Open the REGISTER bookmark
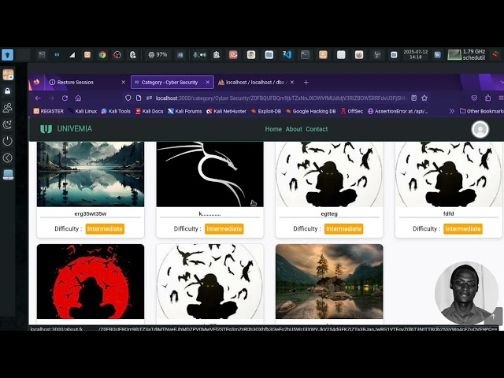Image resolution: width=504 pixels, height=378 pixels. [x=49, y=111]
